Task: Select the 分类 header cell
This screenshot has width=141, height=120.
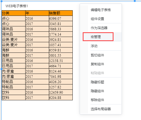Action: 14,13
